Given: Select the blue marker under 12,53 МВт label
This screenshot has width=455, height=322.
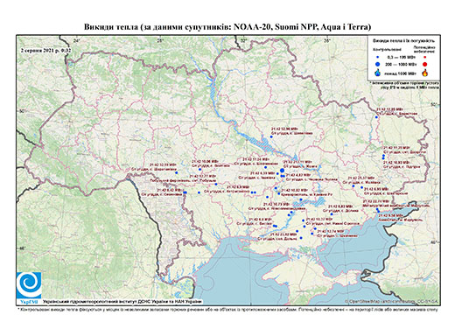Looking at the screenshot, I should (177, 172).
